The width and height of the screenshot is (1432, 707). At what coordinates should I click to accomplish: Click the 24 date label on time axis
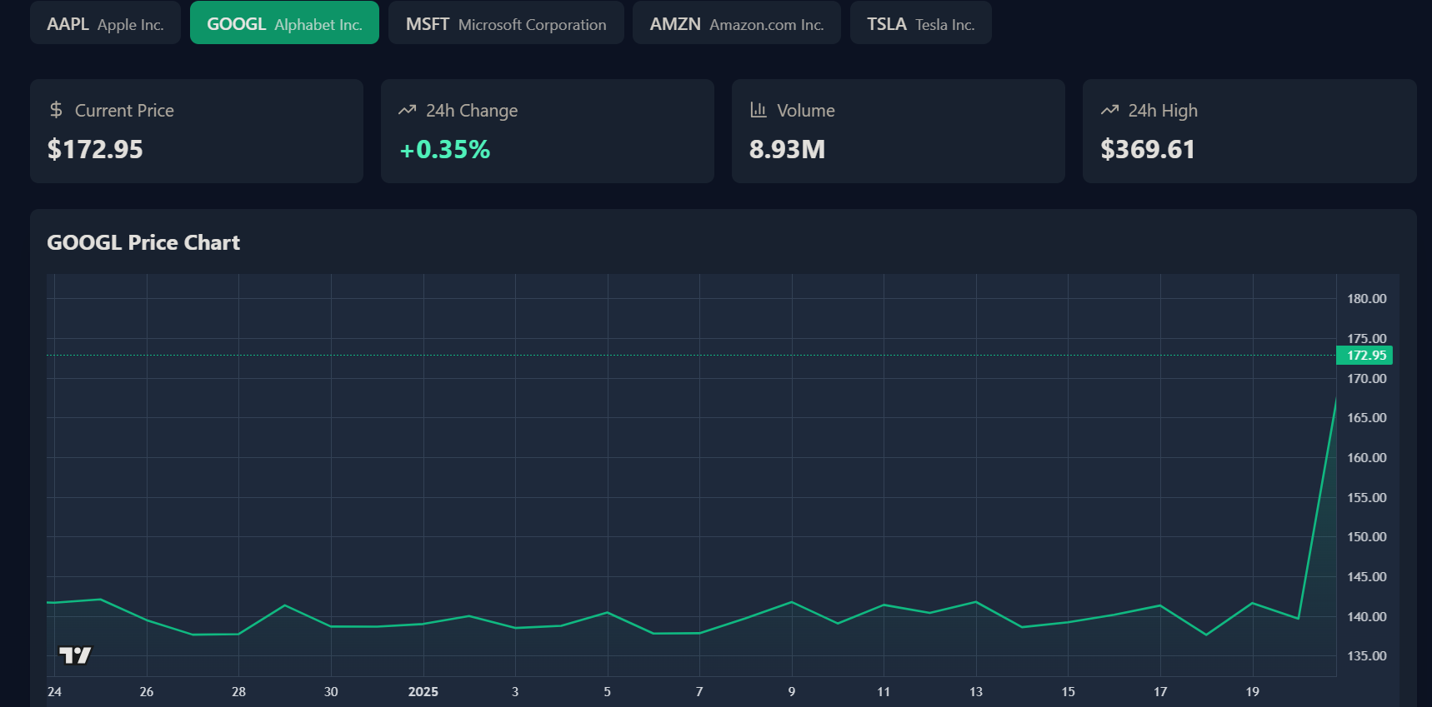(55, 691)
